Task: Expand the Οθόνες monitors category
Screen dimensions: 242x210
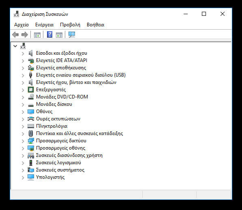Action: (23, 112)
